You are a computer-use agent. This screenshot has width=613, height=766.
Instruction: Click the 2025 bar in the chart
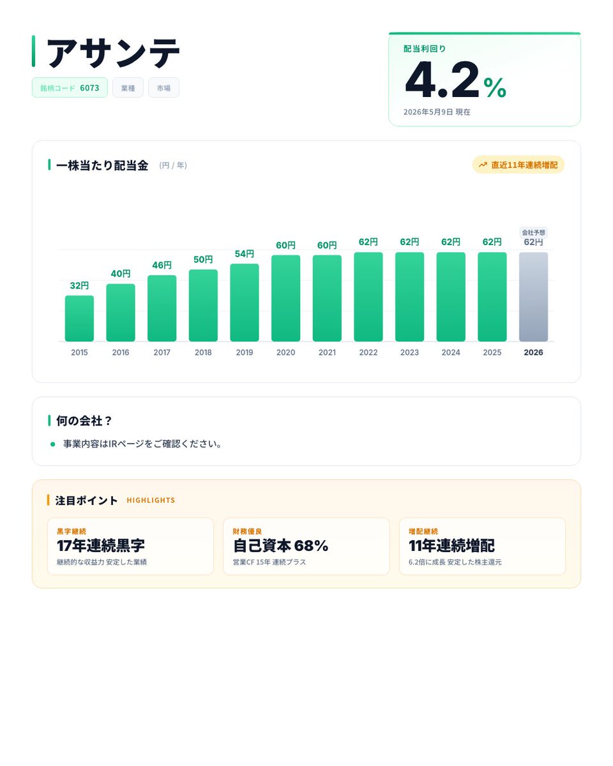point(492,297)
